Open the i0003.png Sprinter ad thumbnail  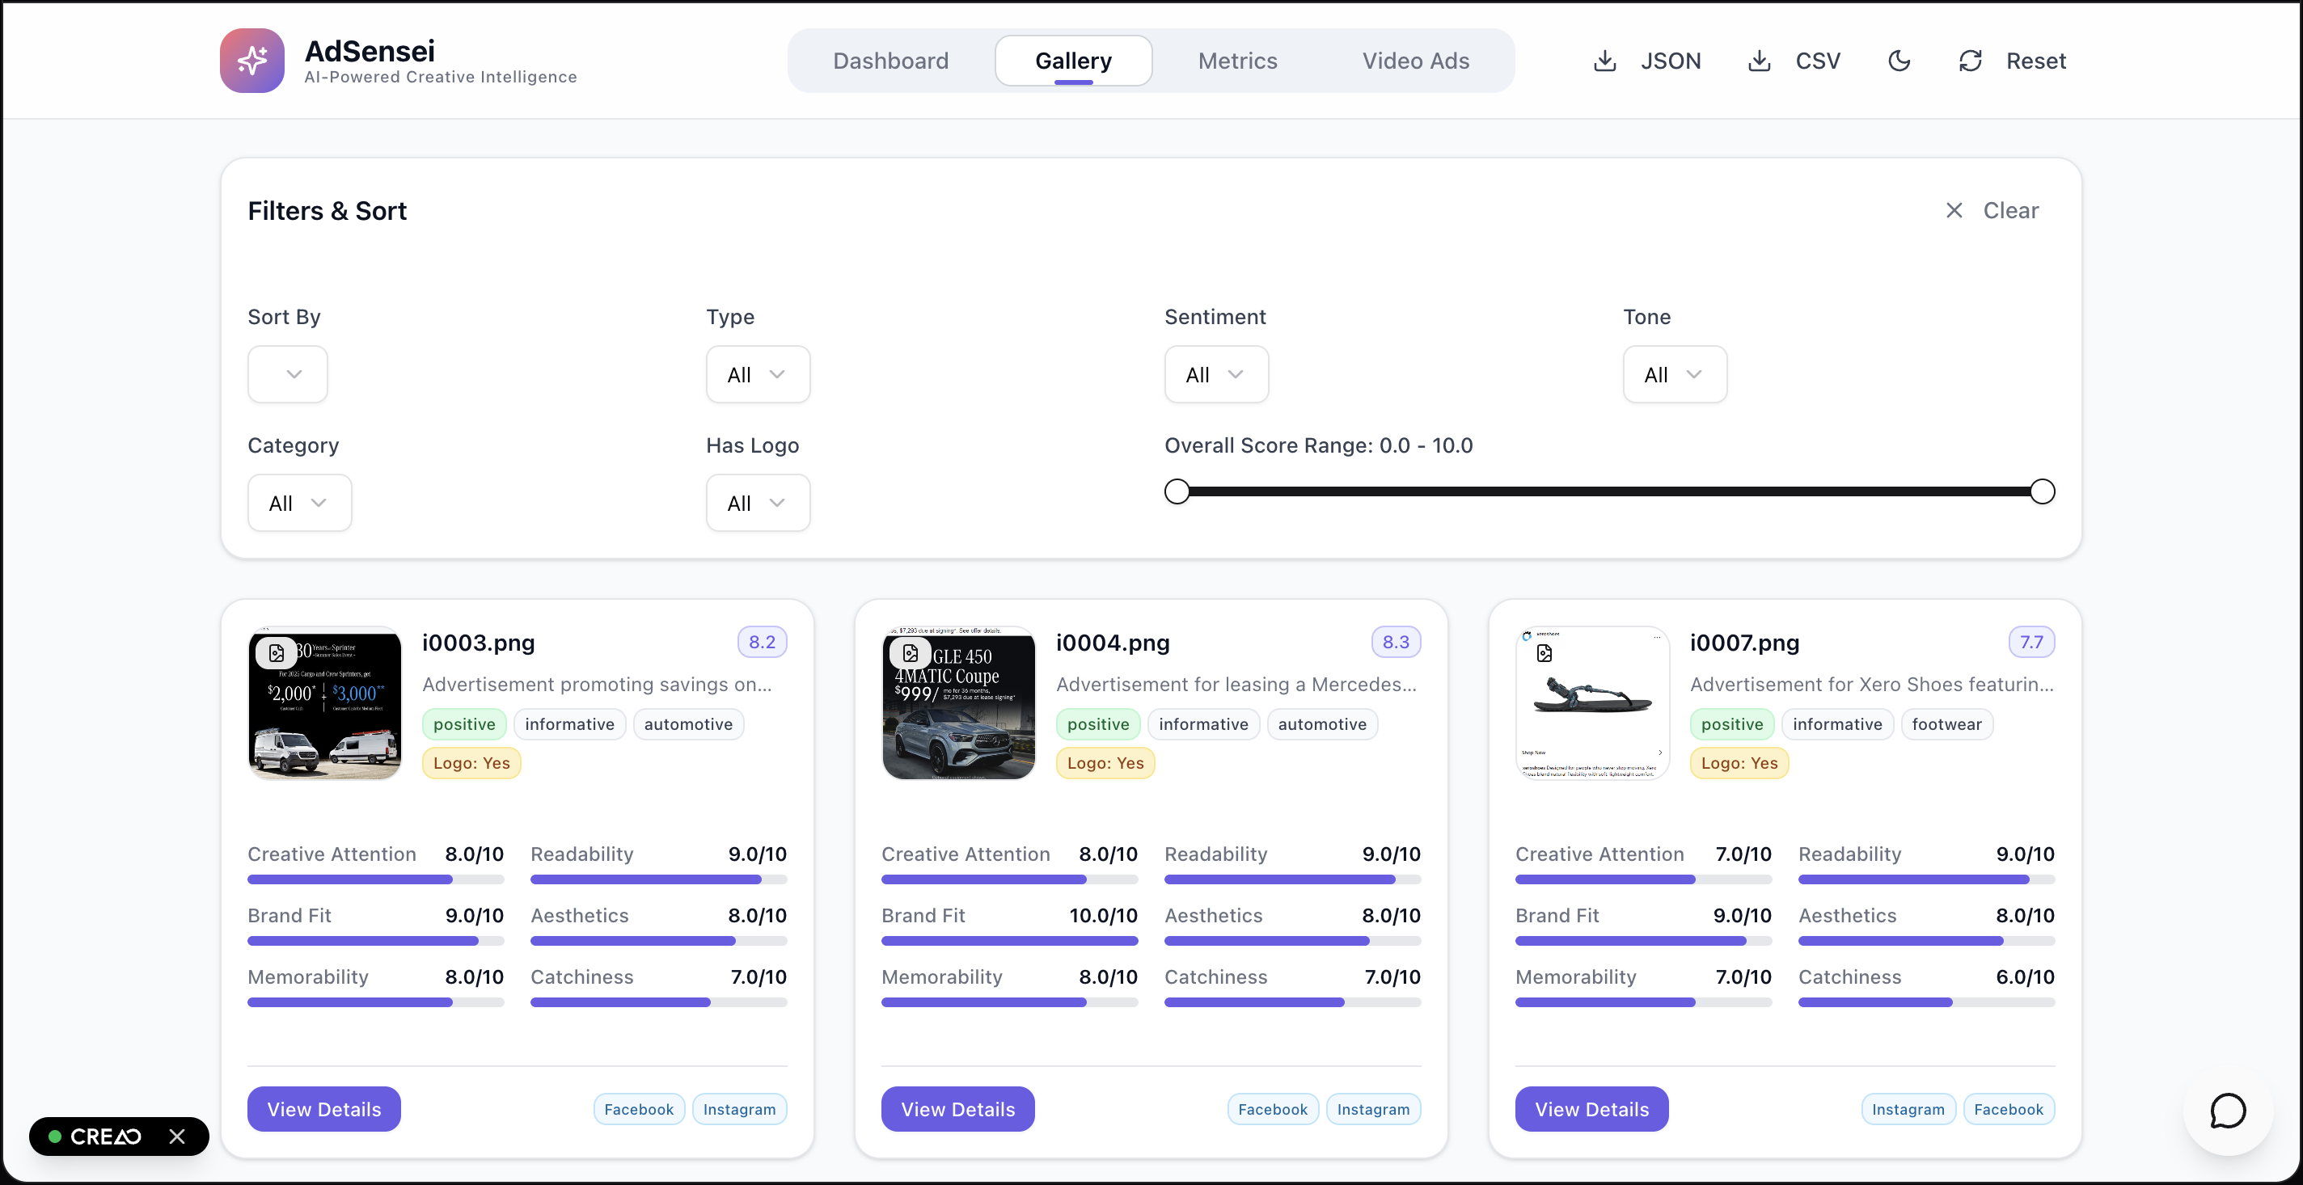(x=324, y=704)
